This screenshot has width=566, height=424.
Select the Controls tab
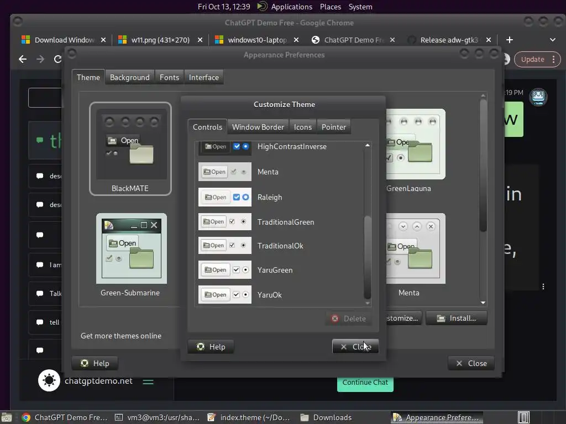208,127
